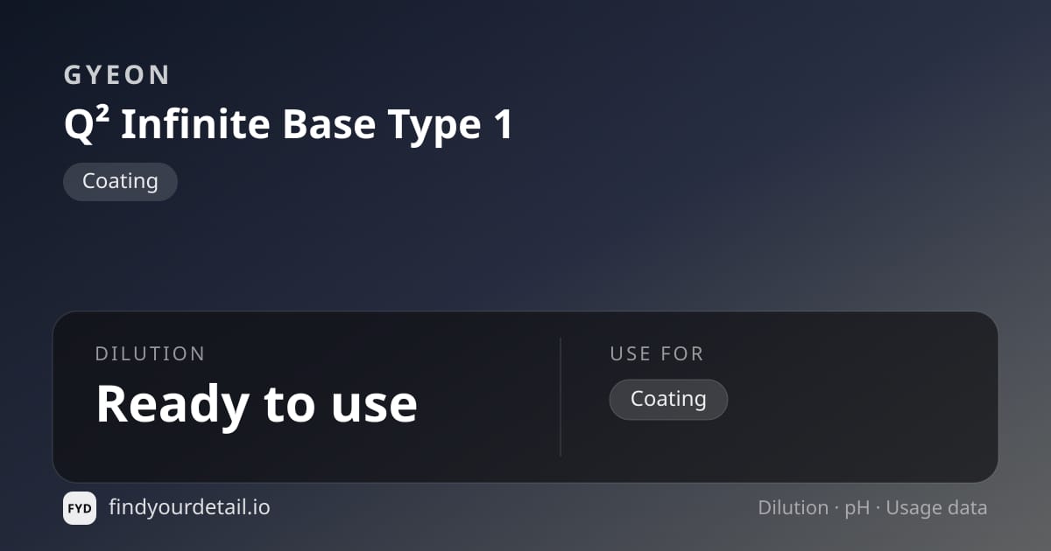Viewport: 1051px width, 551px height.
Task: Click the Q² at start of title
Action: 87,125
